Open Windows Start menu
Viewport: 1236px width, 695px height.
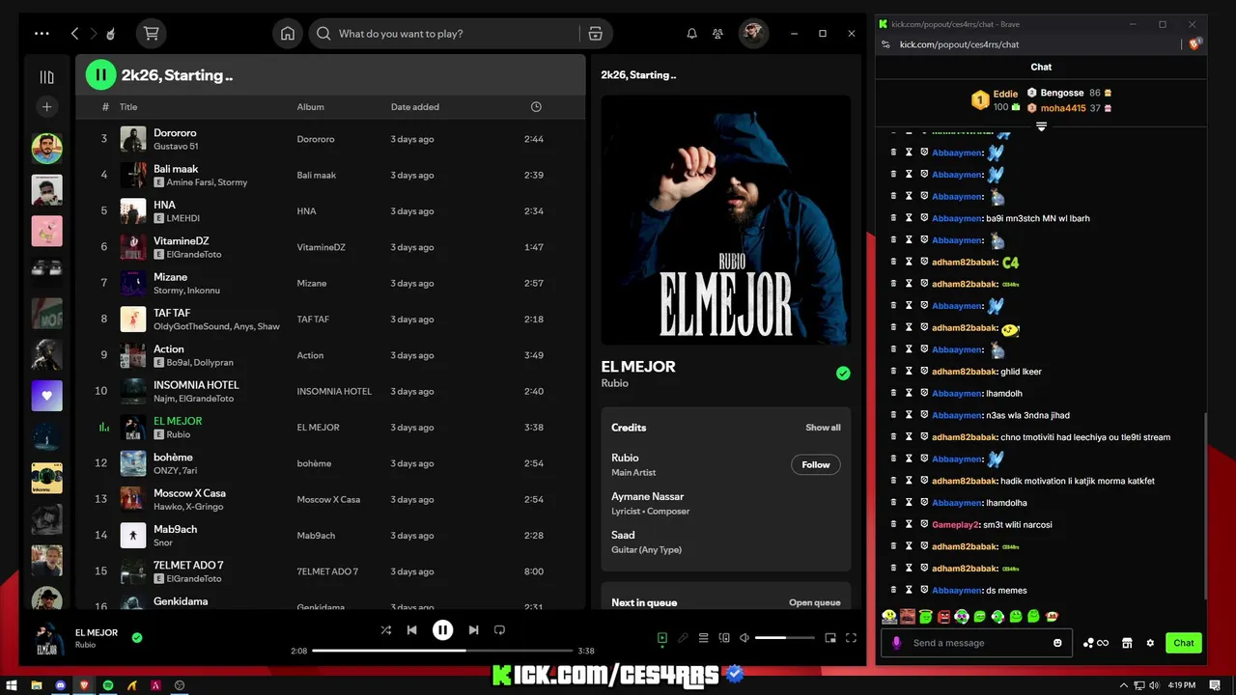click(x=12, y=684)
